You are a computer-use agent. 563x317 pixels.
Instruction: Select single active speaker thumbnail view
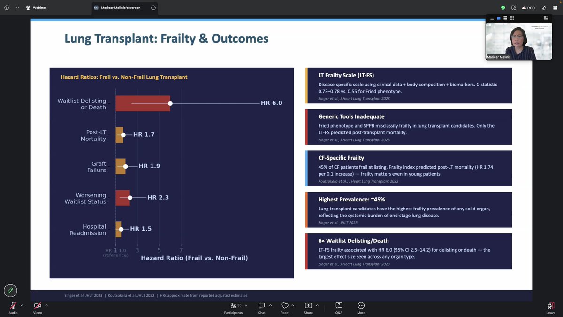point(498,18)
